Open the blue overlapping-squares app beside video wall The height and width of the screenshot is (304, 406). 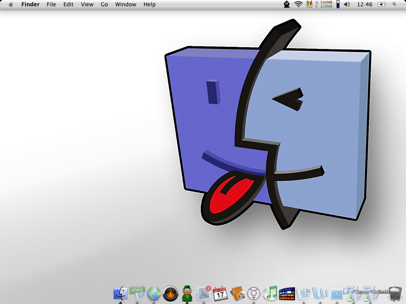(303, 294)
